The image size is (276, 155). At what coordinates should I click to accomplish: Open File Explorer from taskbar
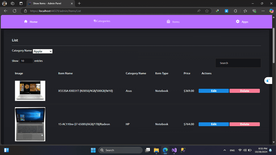coord(156,150)
